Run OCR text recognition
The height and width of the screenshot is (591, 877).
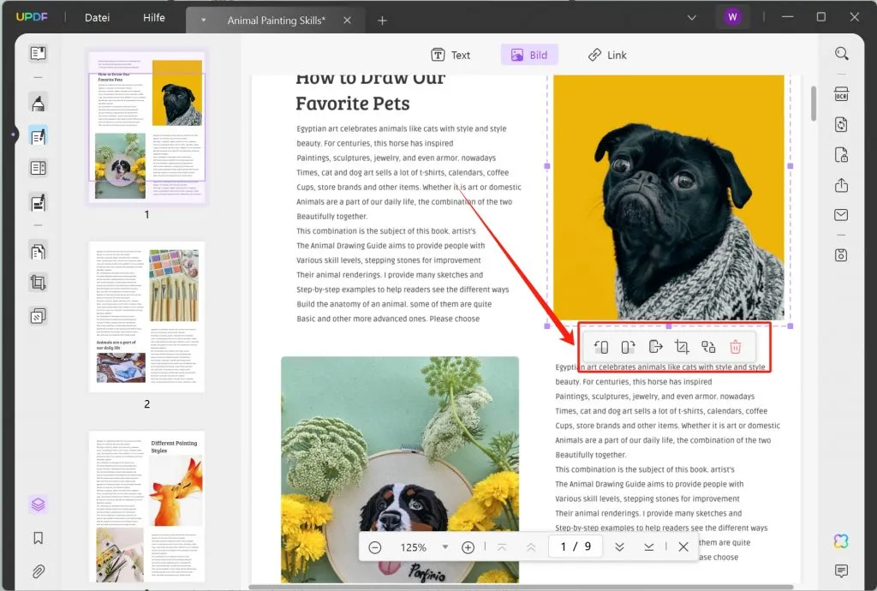pyautogui.click(x=841, y=94)
